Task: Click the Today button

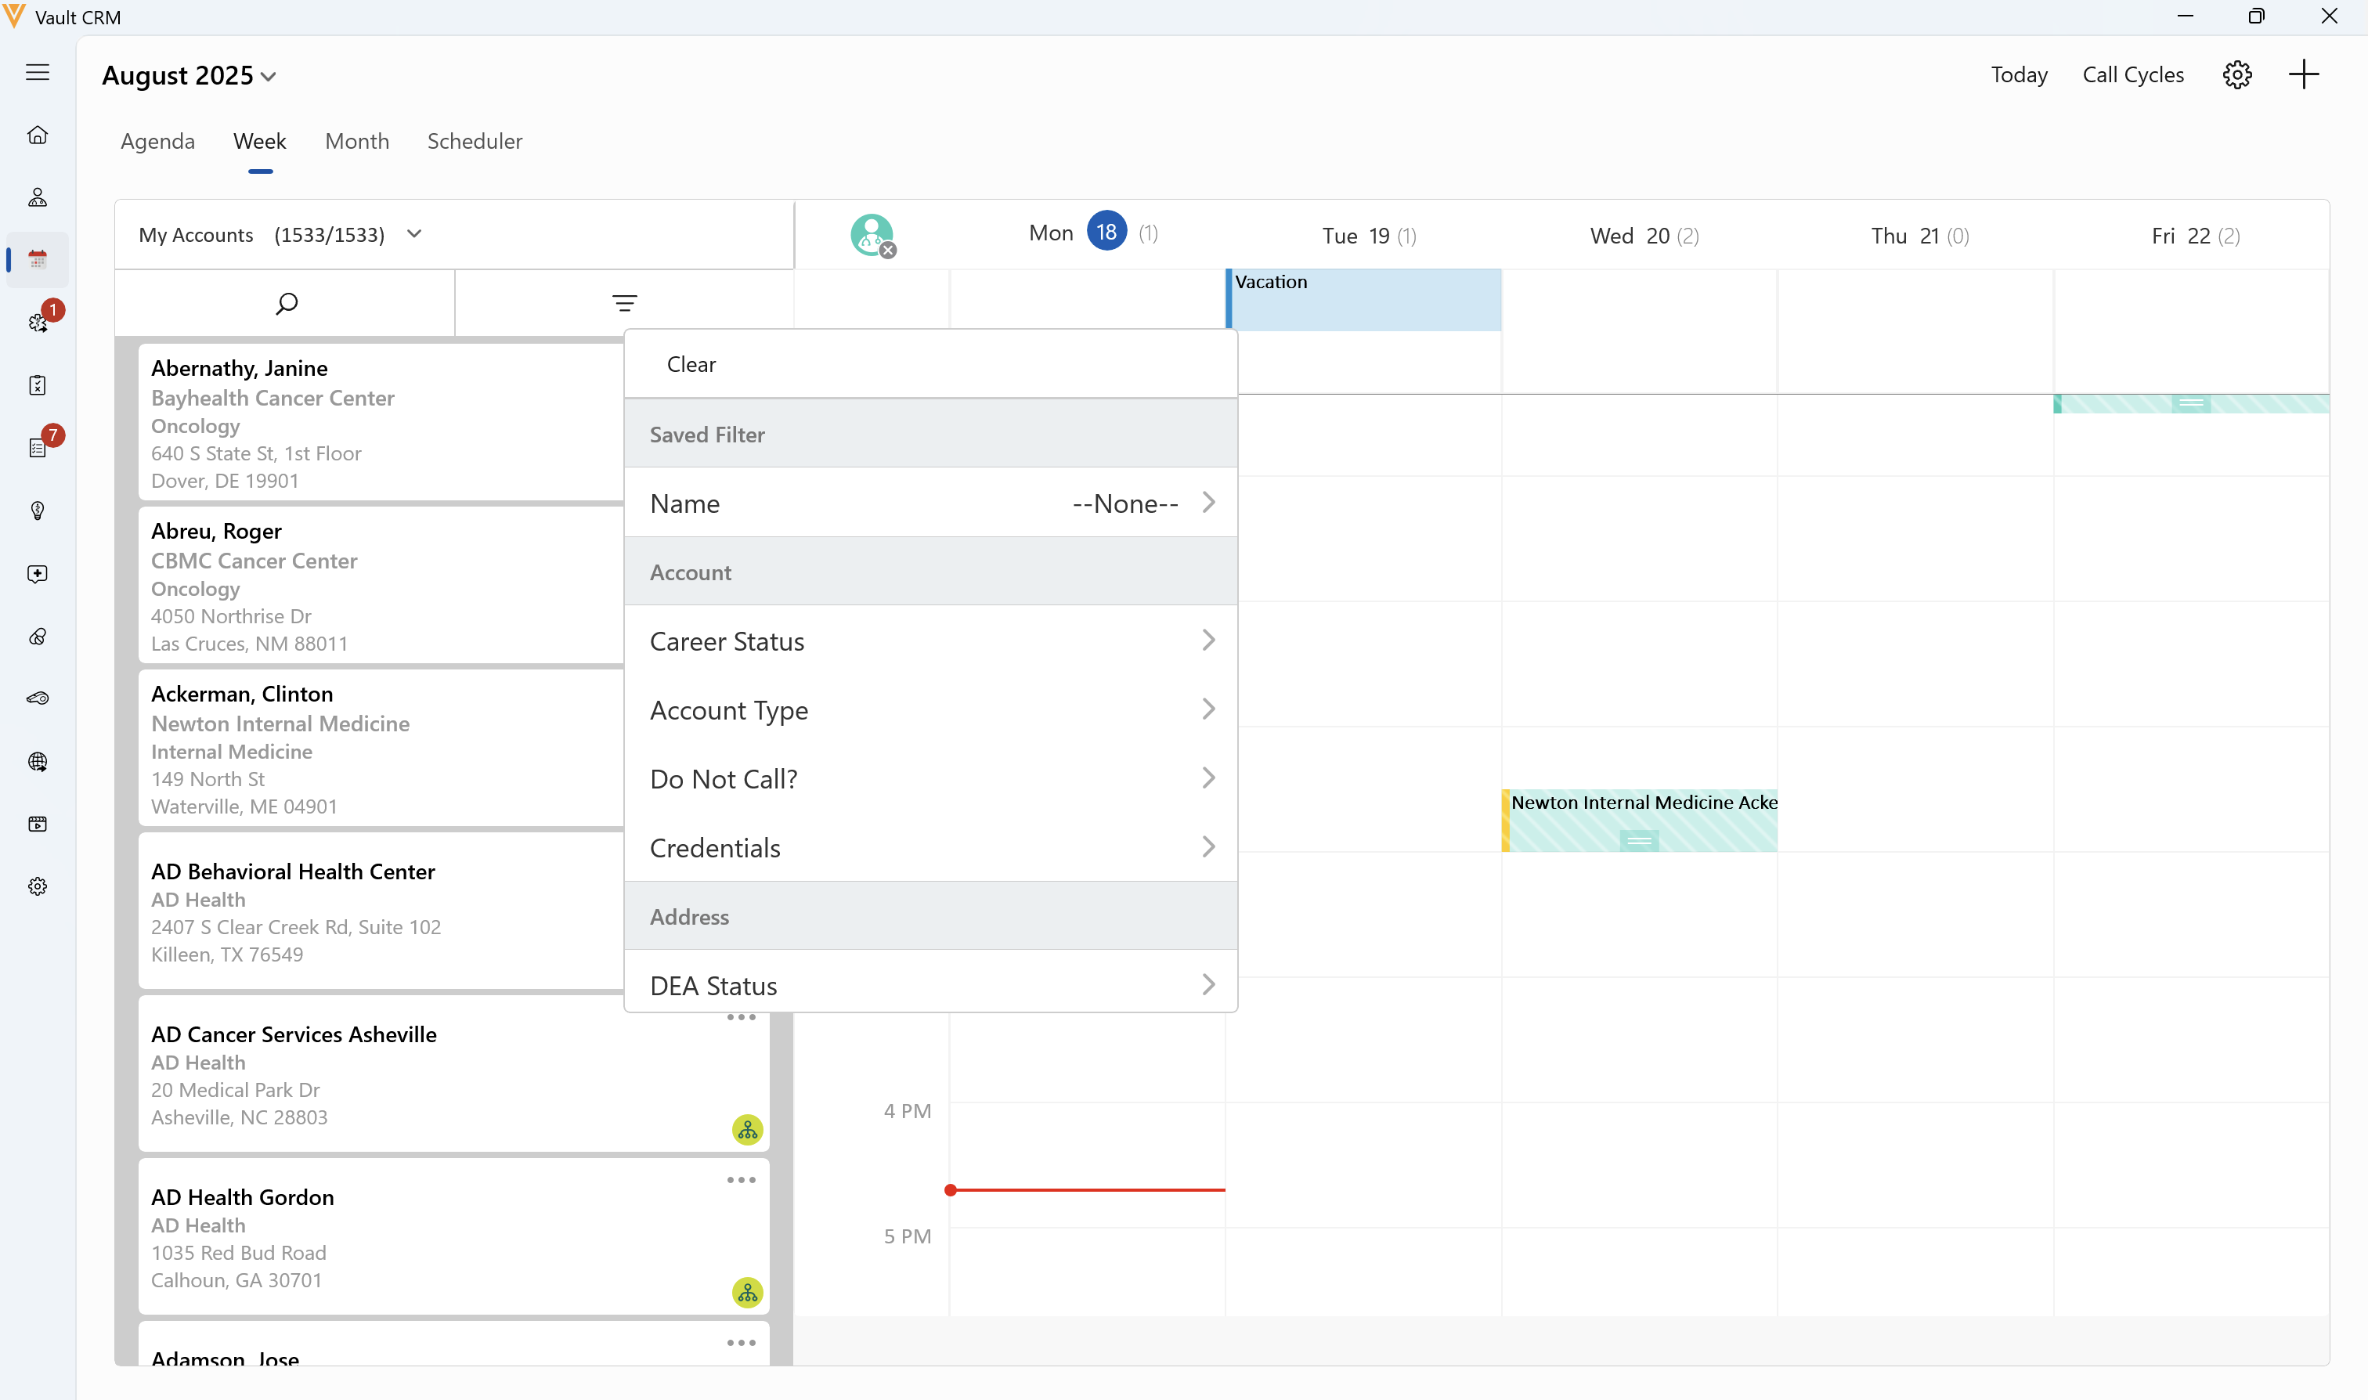Action: click(x=2019, y=74)
